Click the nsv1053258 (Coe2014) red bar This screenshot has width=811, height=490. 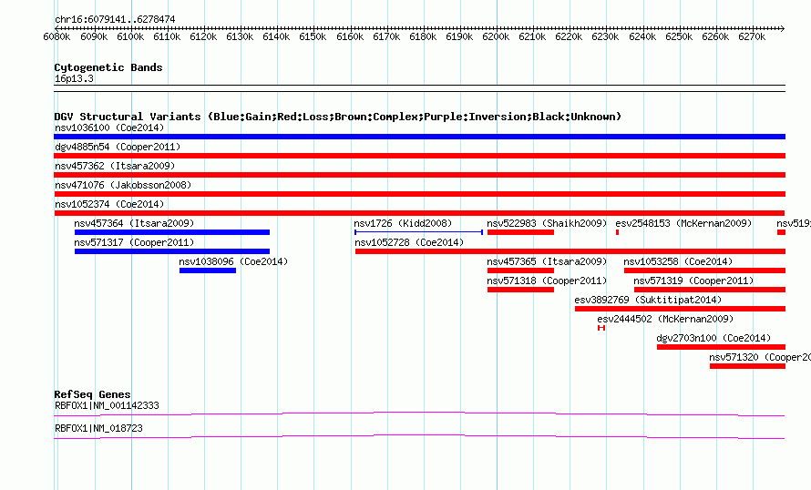point(704,271)
